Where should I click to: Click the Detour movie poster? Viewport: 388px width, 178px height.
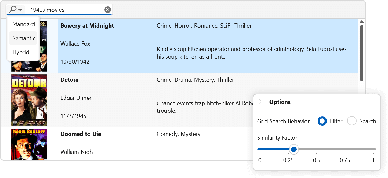coord(29,100)
